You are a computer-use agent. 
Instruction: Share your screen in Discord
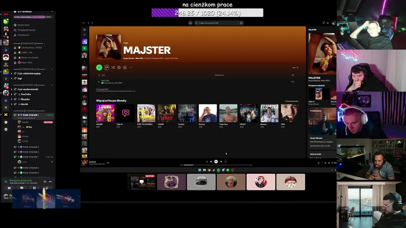pyautogui.click(x=22, y=188)
